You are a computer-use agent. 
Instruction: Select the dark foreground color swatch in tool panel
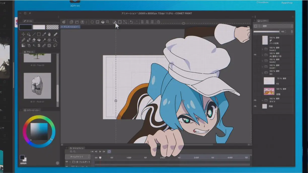pyautogui.click(x=26, y=27)
